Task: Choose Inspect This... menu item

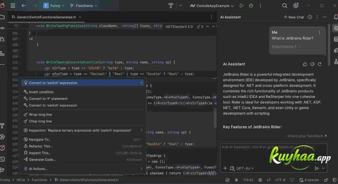Action: (83, 153)
